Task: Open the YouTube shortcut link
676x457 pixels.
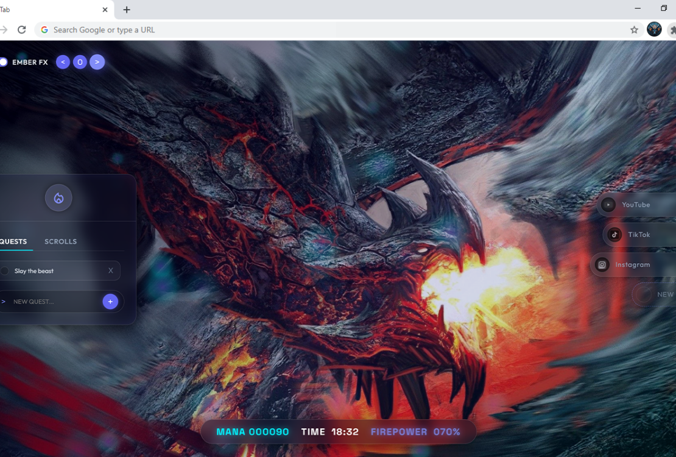Action: click(x=636, y=205)
